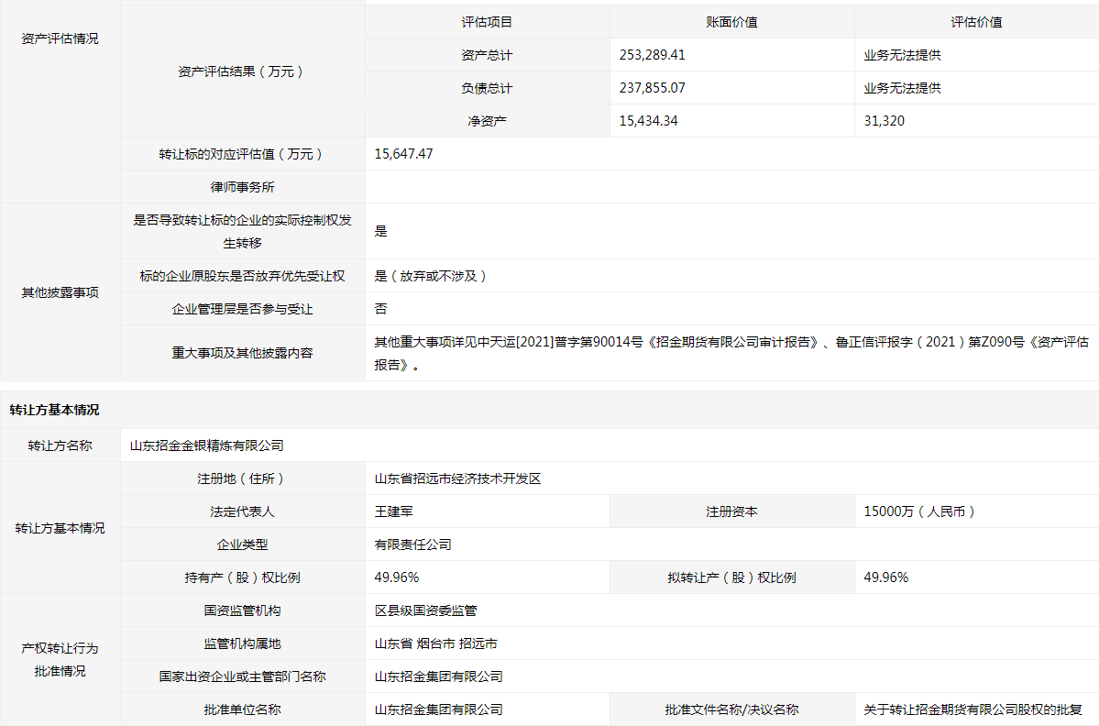
Task: Select the 业务无法提供 value in 负债总计 row
Action: (x=902, y=88)
